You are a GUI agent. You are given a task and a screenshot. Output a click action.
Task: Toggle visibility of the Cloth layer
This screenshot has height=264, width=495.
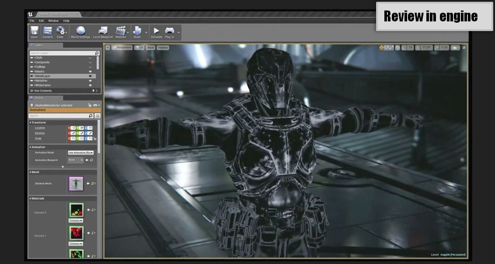[91, 58]
